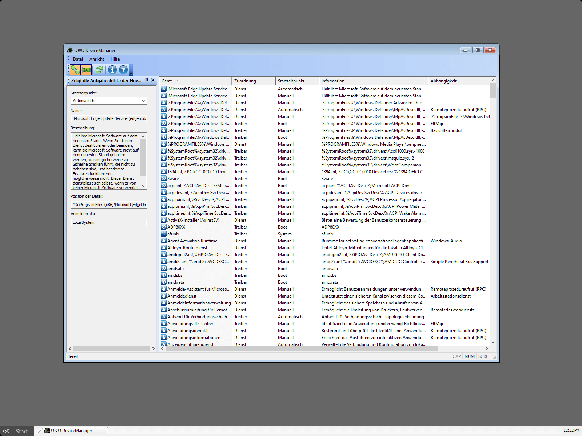Click the Anmelden als field showing LocalSystem
582x436 pixels.
tap(109, 222)
